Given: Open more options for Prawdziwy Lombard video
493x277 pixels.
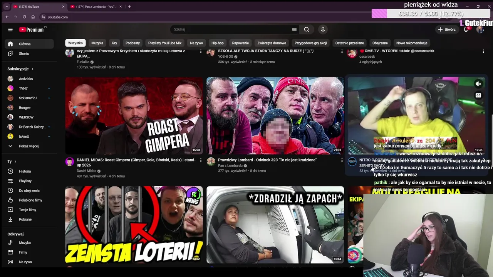Looking at the screenshot, I should pyautogui.click(x=342, y=160).
